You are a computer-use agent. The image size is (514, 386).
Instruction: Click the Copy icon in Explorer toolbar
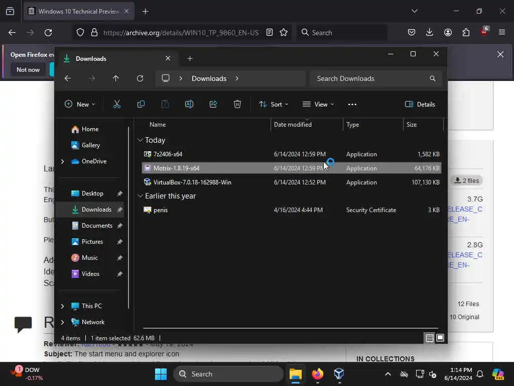[141, 105]
